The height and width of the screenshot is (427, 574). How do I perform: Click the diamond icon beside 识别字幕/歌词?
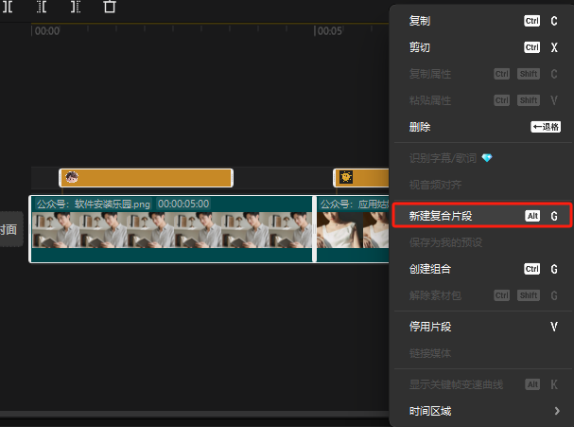pos(487,158)
